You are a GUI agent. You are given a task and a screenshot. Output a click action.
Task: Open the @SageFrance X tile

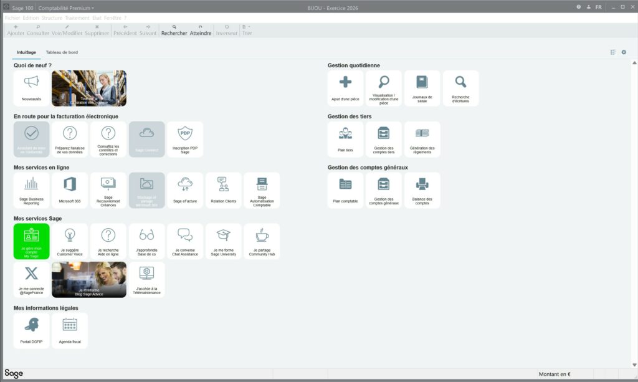tap(31, 280)
